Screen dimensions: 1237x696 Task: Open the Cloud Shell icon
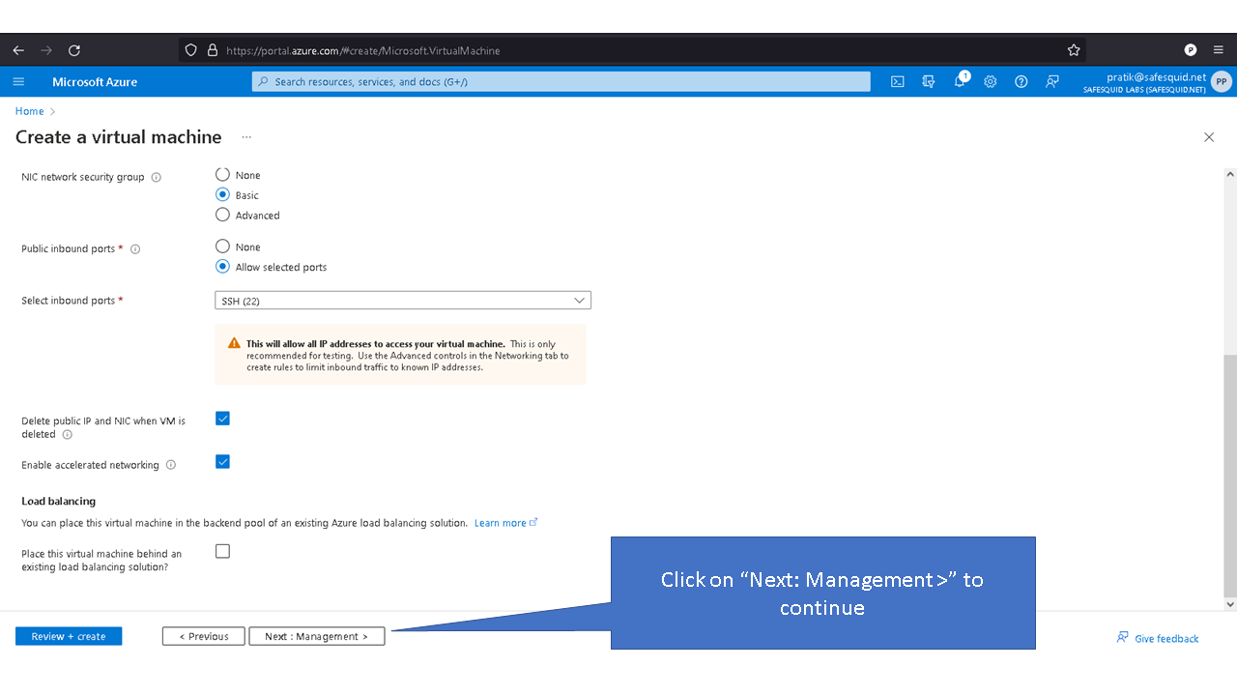click(x=898, y=82)
